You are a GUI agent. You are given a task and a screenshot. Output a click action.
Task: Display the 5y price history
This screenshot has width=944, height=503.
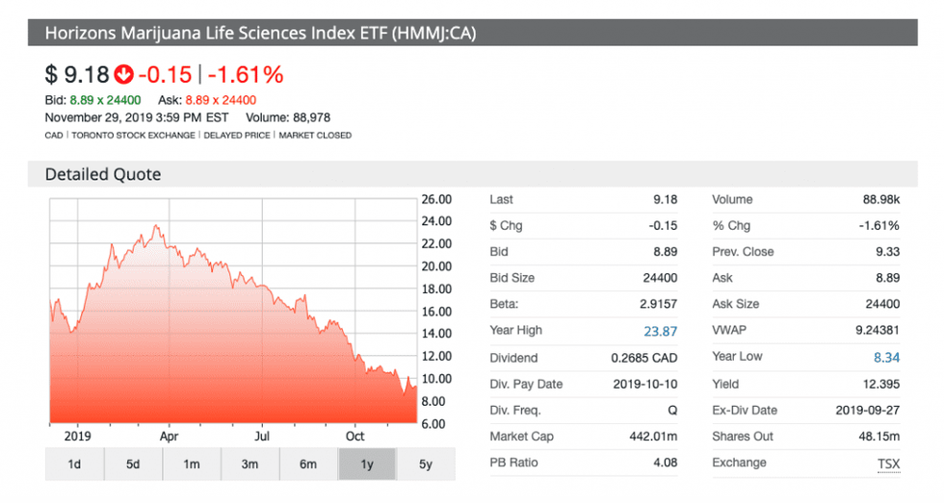click(x=426, y=465)
